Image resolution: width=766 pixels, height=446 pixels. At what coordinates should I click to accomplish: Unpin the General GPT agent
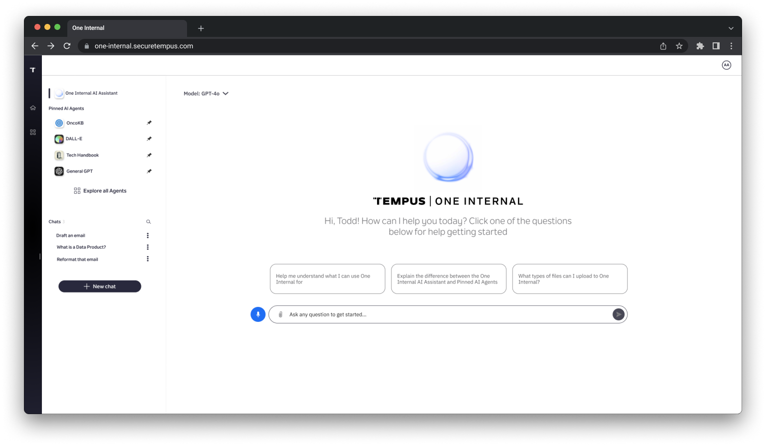pyautogui.click(x=149, y=171)
